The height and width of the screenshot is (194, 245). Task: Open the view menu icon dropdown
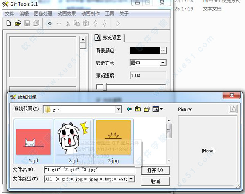(x=158, y=109)
